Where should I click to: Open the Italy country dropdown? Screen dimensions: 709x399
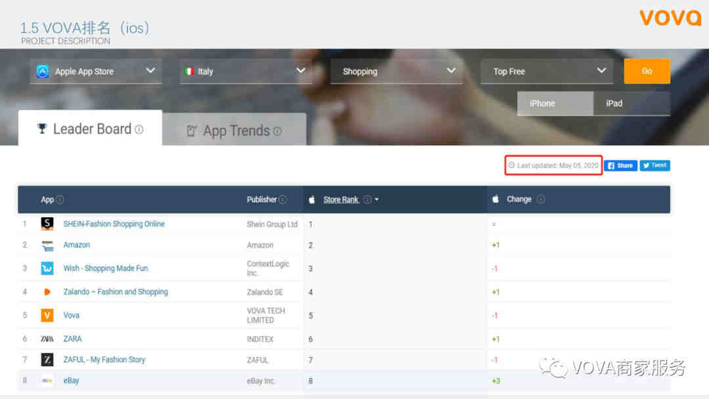[x=246, y=72]
